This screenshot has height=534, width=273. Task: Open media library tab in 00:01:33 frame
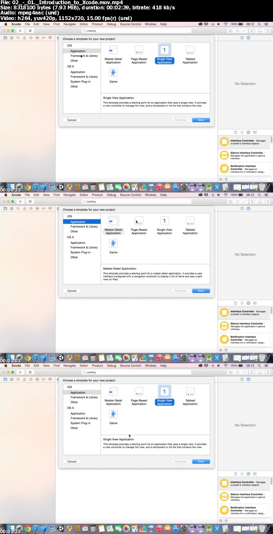(x=255, y=474)
